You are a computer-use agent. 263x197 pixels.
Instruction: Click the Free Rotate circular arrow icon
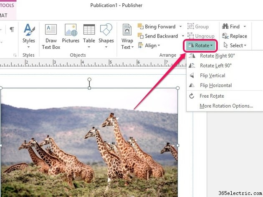pyautogui.click(x=192, y=96)
